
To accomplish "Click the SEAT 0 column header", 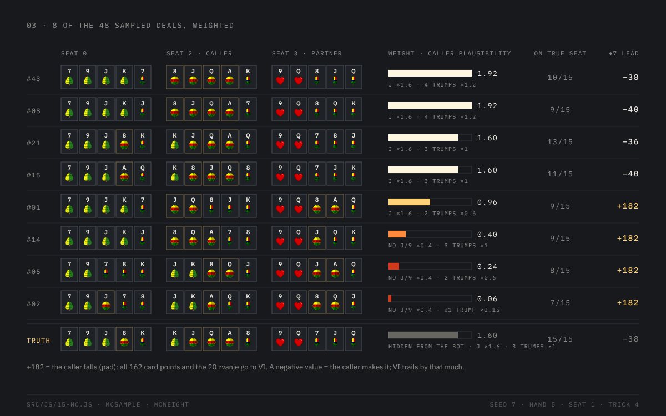I will click(74, 54).
